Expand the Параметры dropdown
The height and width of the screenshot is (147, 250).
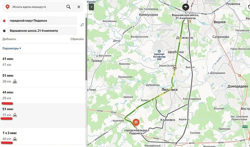click(12, 48)
